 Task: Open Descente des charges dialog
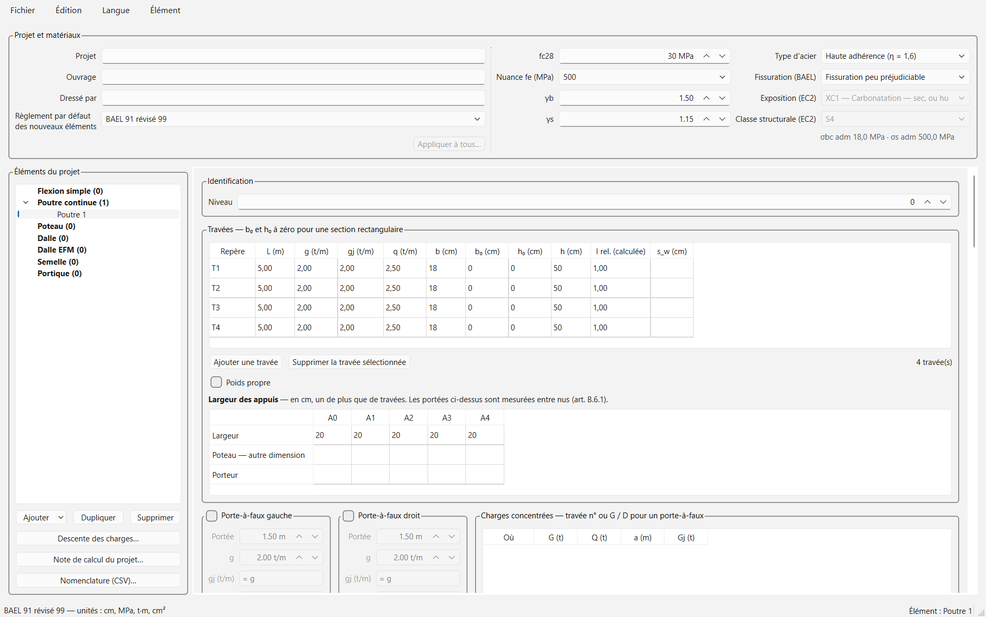pos(98,539)
